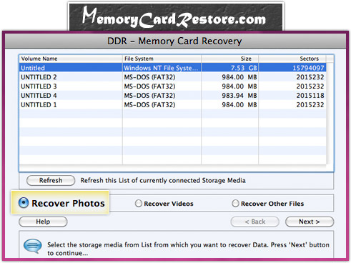Screen dimensions: 351x263
Task: Click the < Back button
Action: [255, 222]
